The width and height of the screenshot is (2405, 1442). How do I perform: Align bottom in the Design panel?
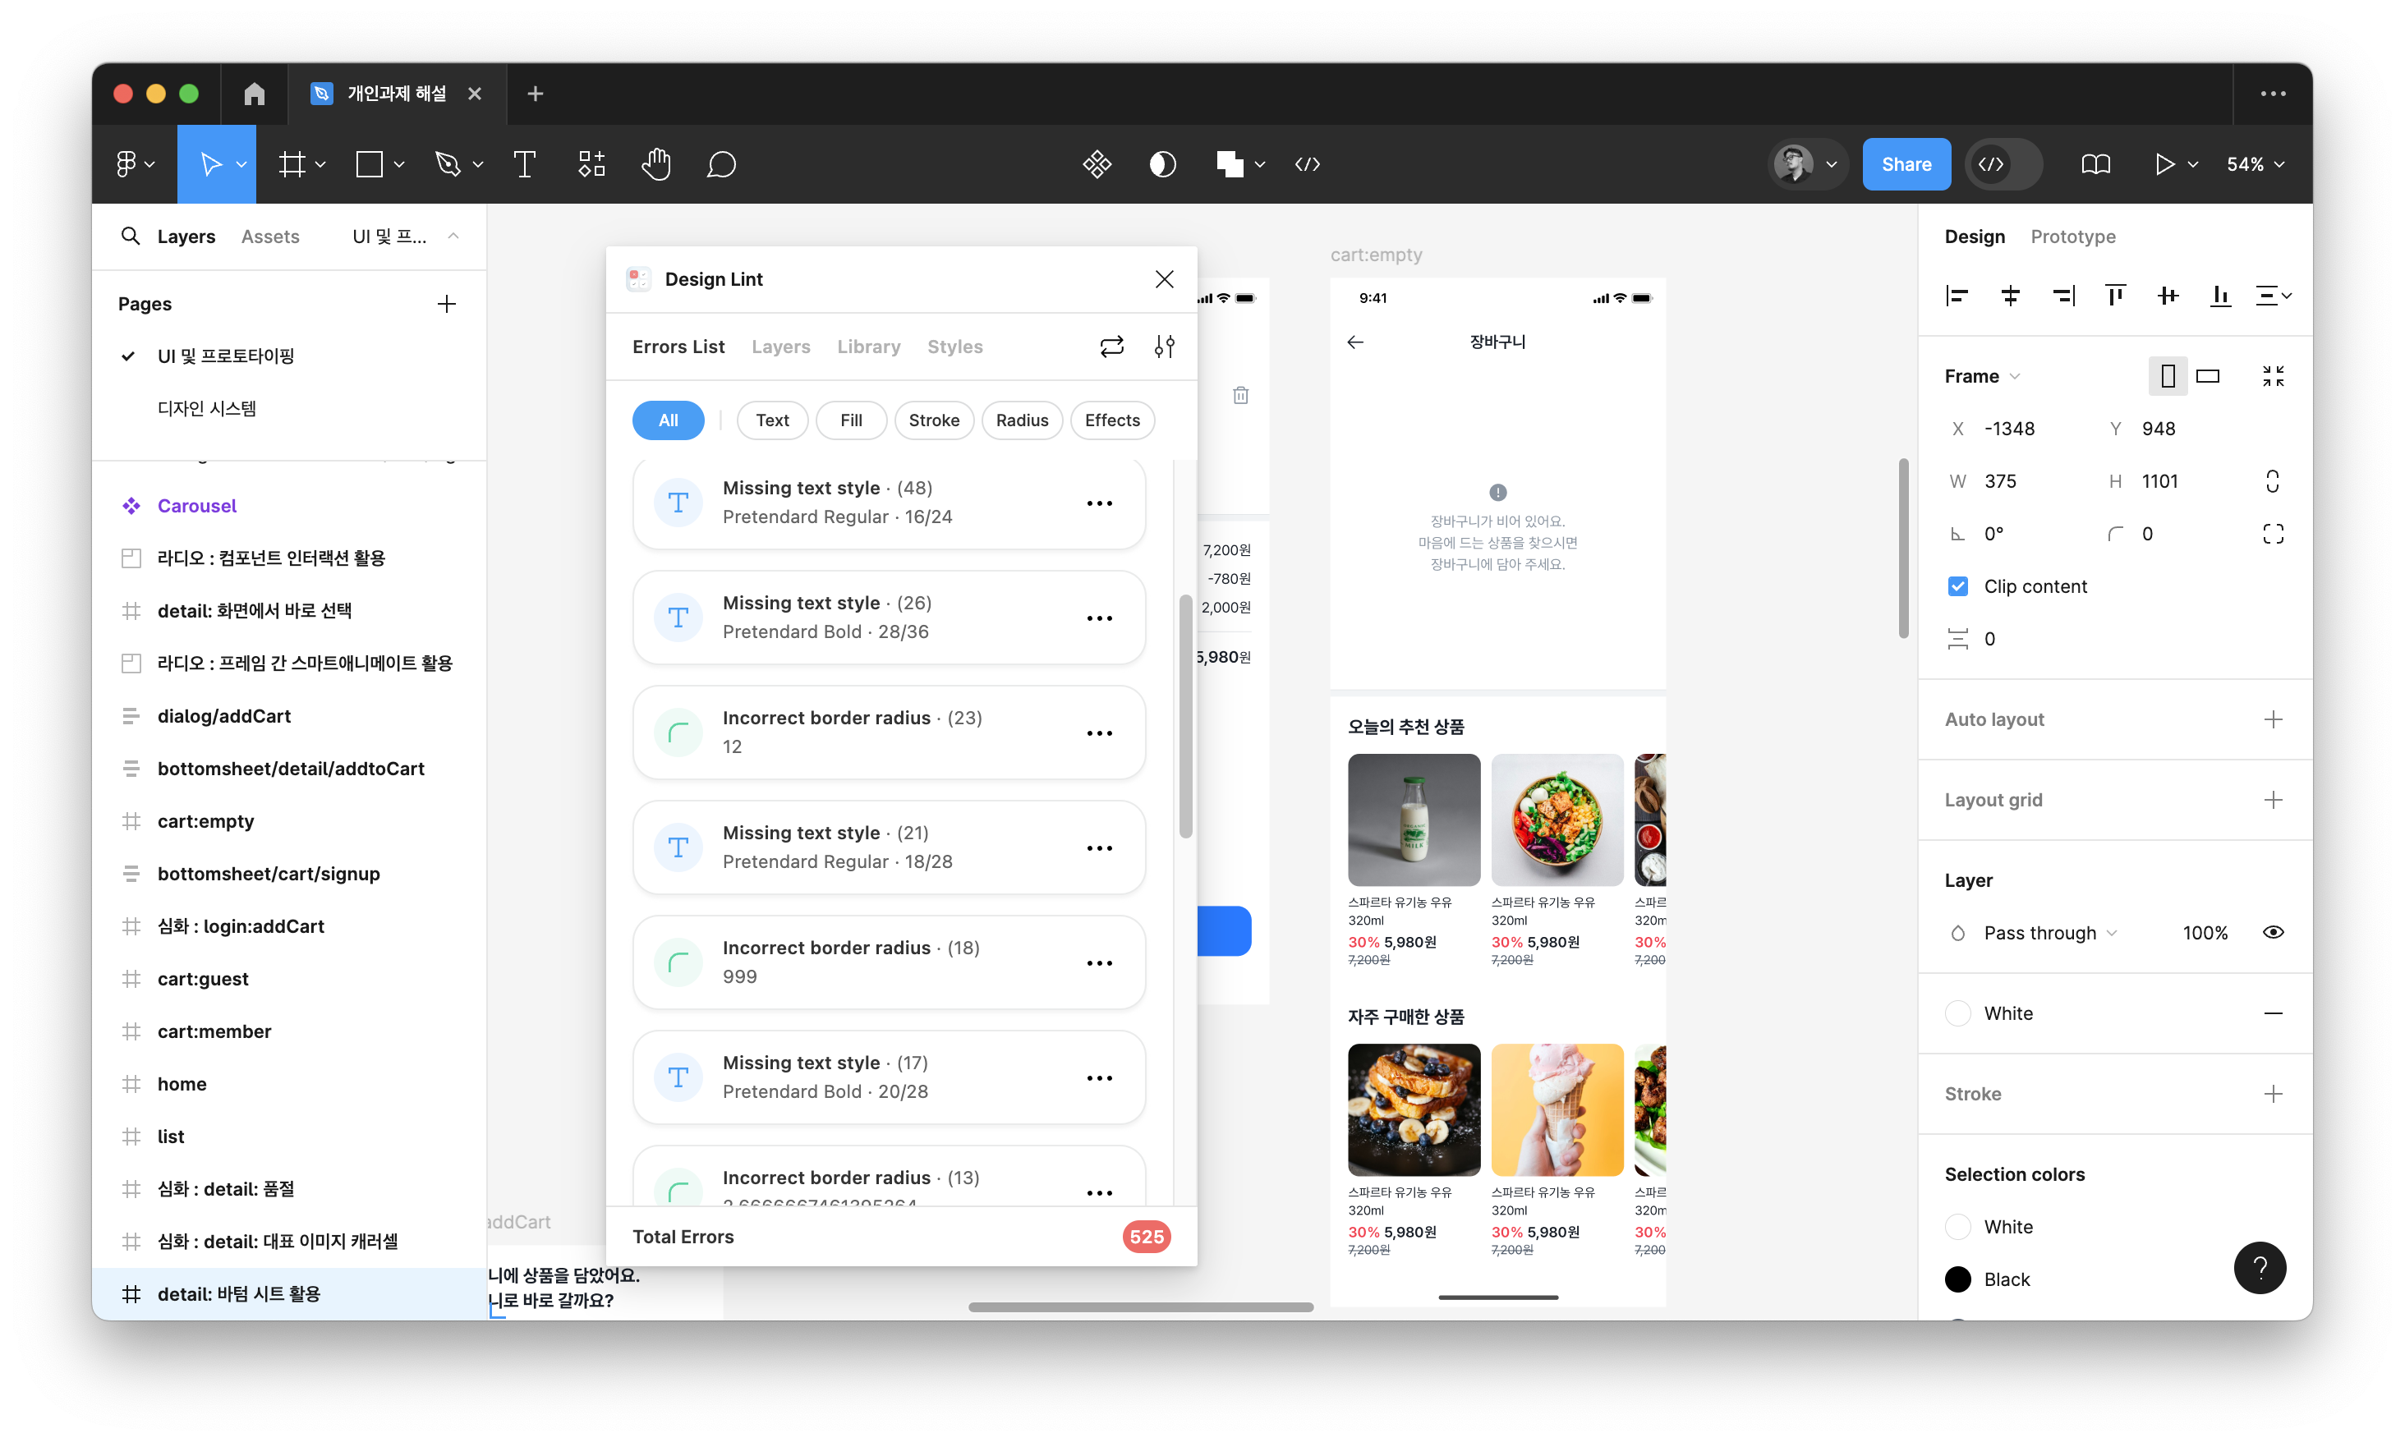point(2220,296)
